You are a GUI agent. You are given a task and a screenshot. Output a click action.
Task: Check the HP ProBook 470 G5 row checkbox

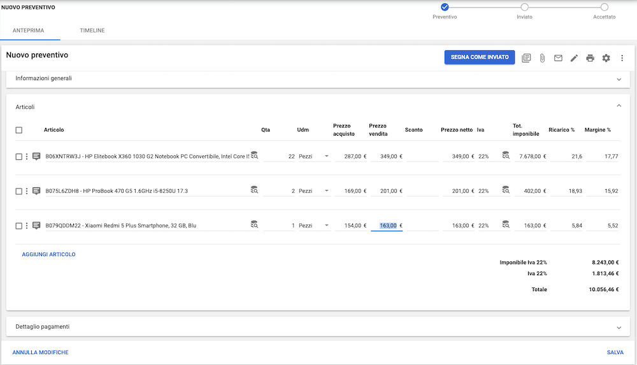pos(19,191)
